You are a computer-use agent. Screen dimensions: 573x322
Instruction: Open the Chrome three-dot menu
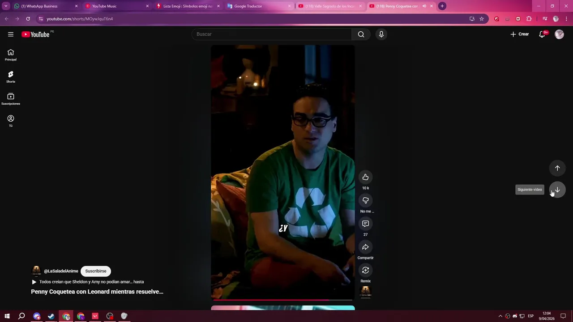[x=566, y=19]
